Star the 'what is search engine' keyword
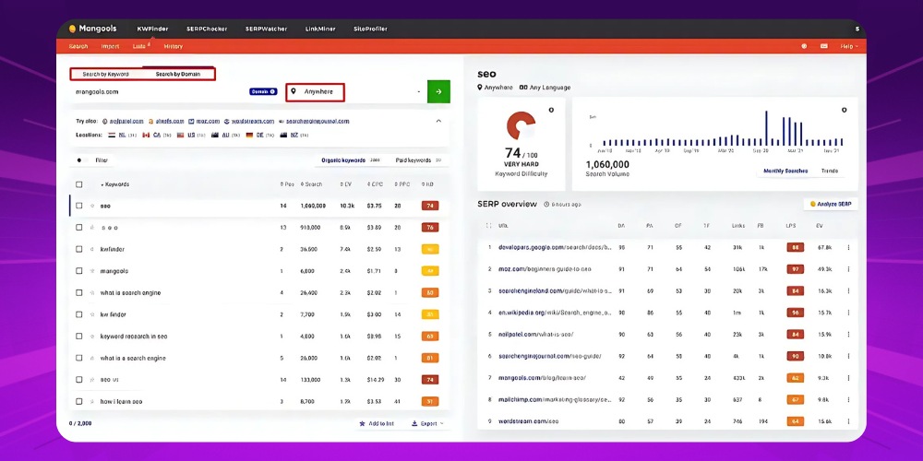The width and height of the screenshot is (923, 461). click(x=92, y=293)
